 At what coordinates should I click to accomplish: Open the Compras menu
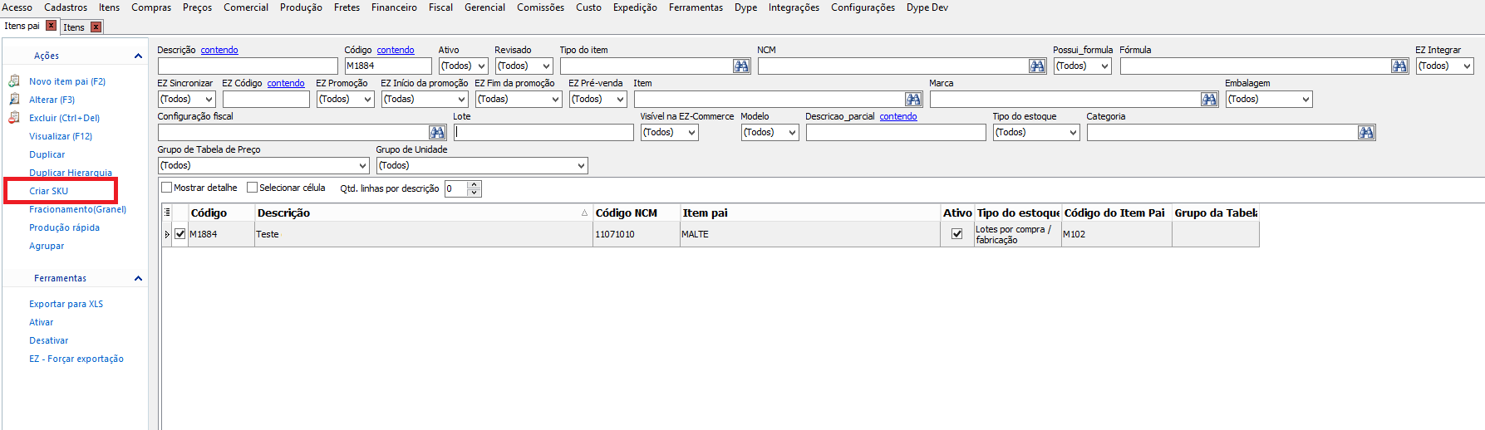(151, 7)
